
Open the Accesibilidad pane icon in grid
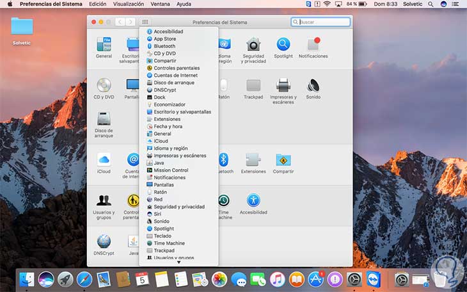tap(253, 200)
